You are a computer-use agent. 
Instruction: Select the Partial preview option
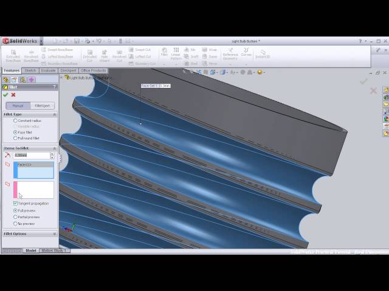tap(15, 216)
